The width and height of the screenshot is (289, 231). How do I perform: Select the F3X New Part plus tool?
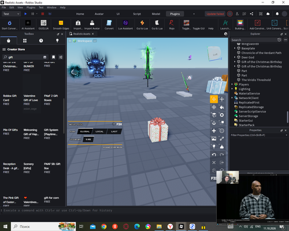(x=214, y=131)
